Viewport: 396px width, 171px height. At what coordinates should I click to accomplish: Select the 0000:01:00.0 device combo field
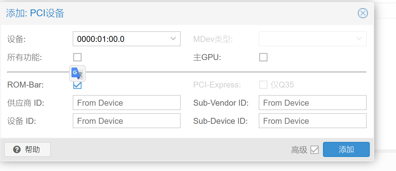(127, 39)
